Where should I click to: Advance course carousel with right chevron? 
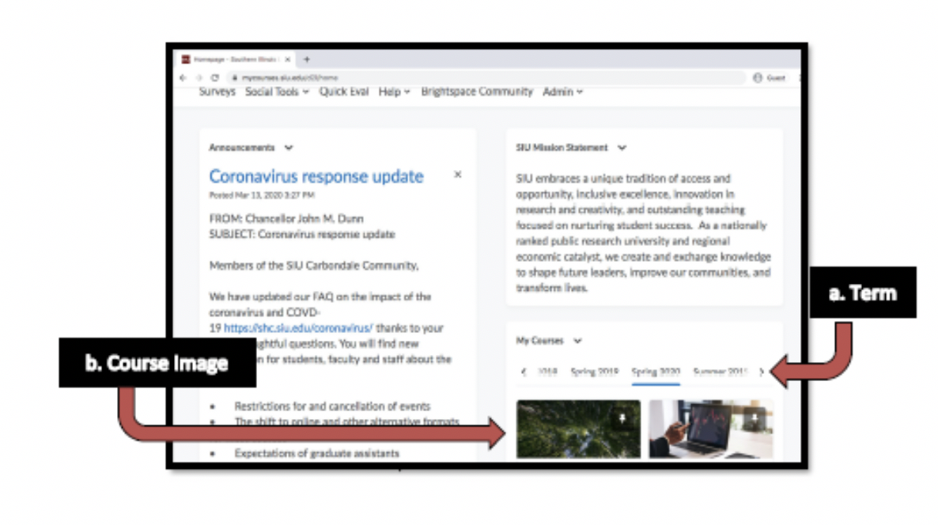click(x=762, y=372)
